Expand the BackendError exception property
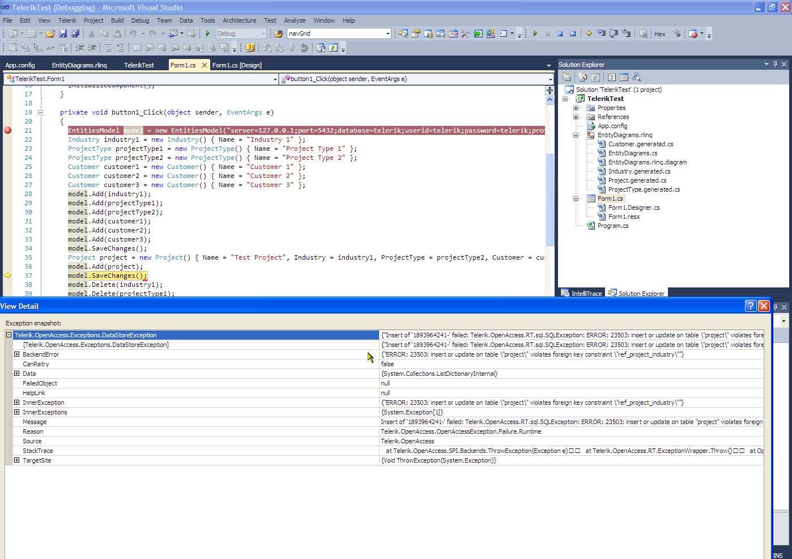 click(17, 354)
